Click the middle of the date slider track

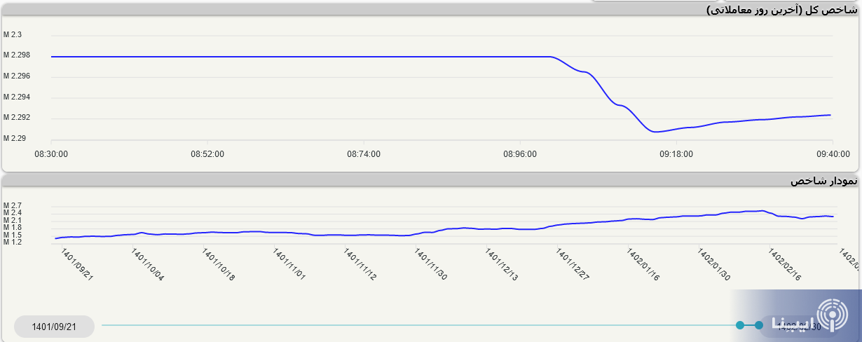click(420, 325)
